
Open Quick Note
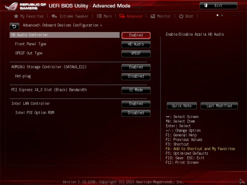click(182, 106)
